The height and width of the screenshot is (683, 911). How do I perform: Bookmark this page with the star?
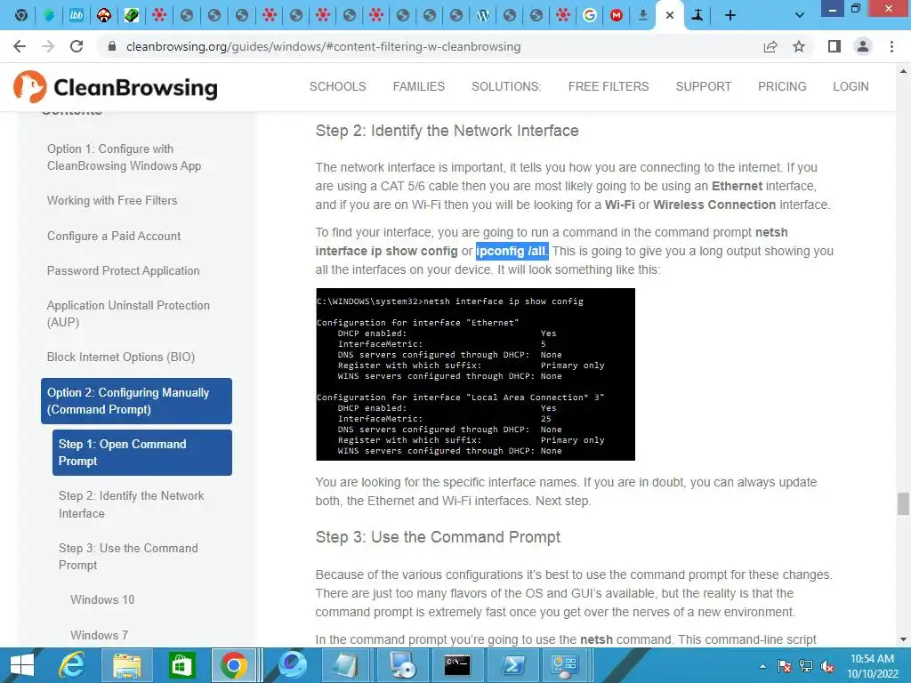point(799,46)
